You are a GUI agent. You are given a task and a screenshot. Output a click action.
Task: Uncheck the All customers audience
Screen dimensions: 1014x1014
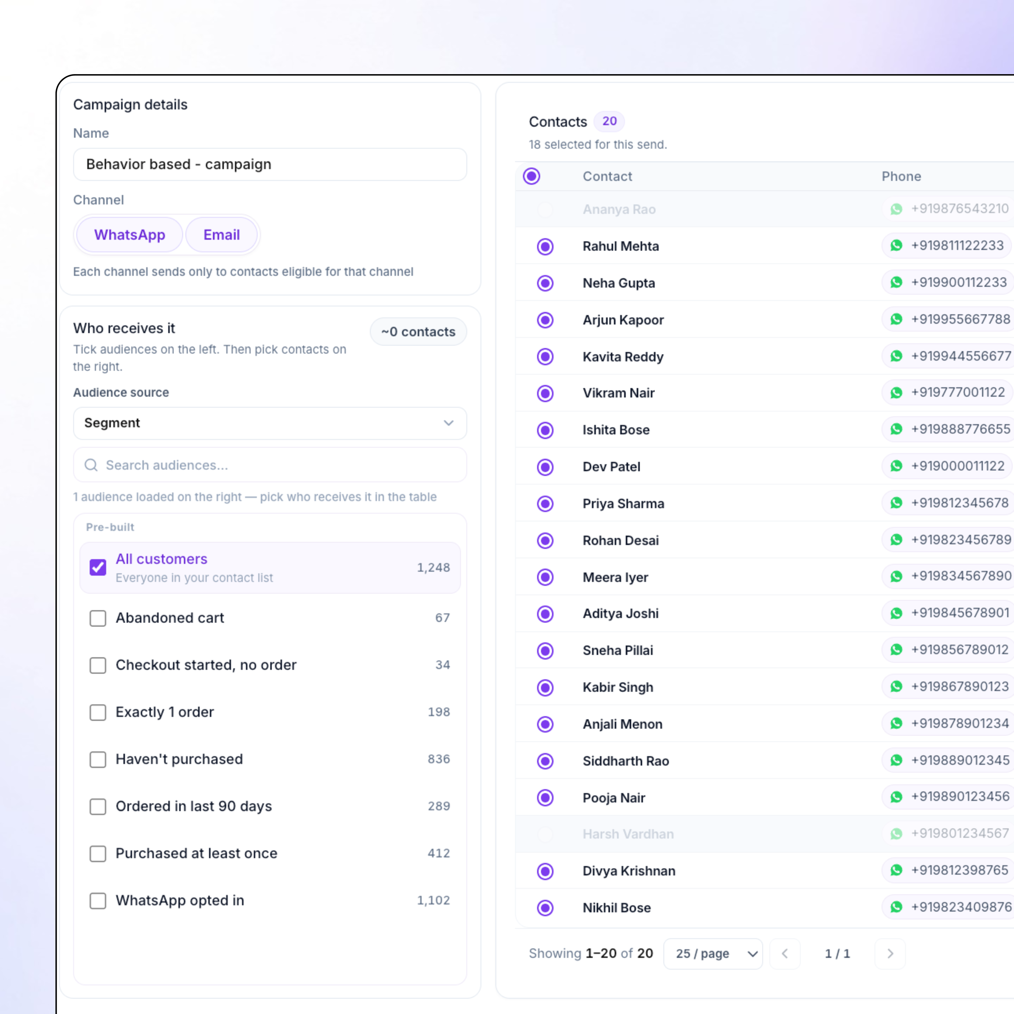[98, 567]
